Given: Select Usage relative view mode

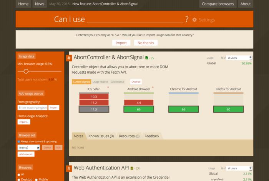Looking at the screenshot, I should pos(100,82).
